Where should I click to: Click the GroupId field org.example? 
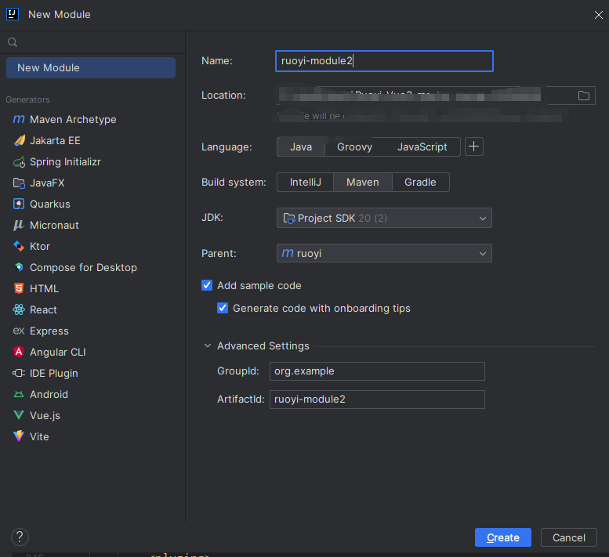point(377,371)
